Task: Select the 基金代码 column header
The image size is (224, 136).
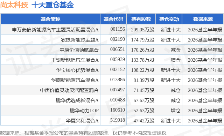Action: coord(113,19)
